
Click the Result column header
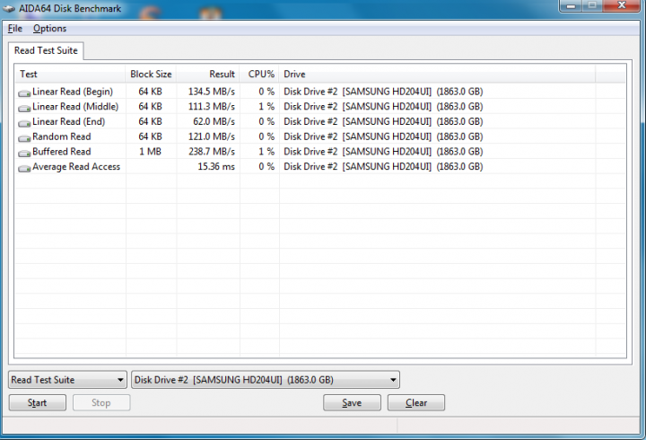click(x=208, y=75)
